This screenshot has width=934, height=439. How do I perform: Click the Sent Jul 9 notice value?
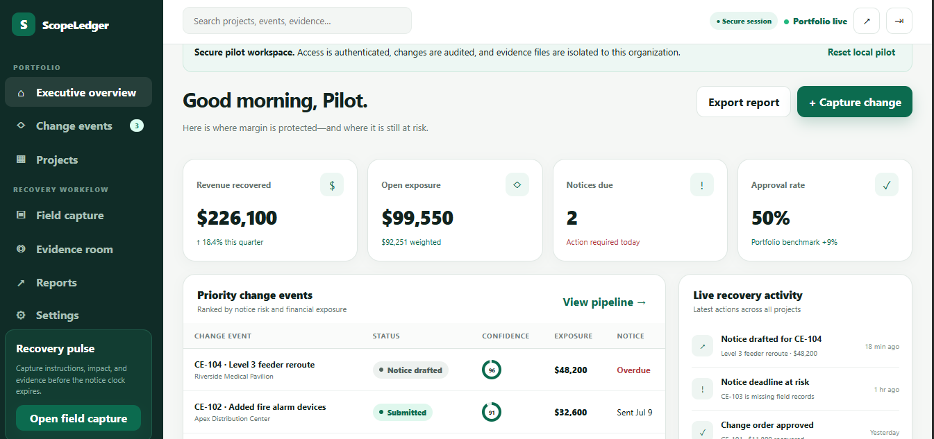(x=635, y=413)
